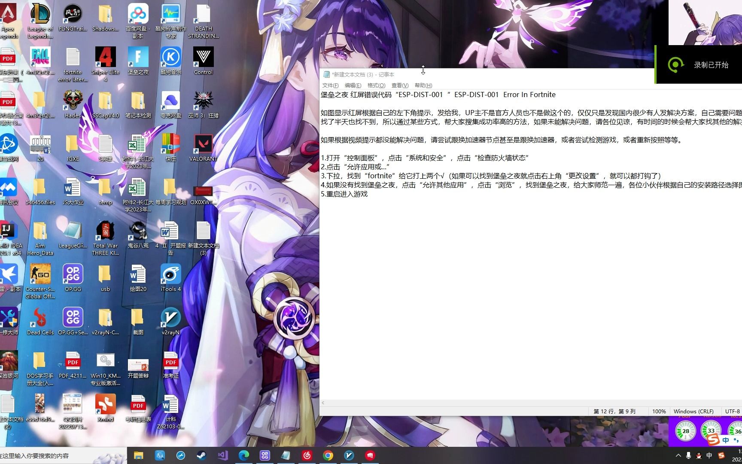Select the Counter-Strike Global Offensive icon
The image size is (742, 464).
tap(40, 281)
